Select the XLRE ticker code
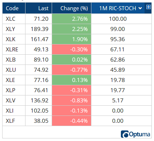 click(12, 50)
